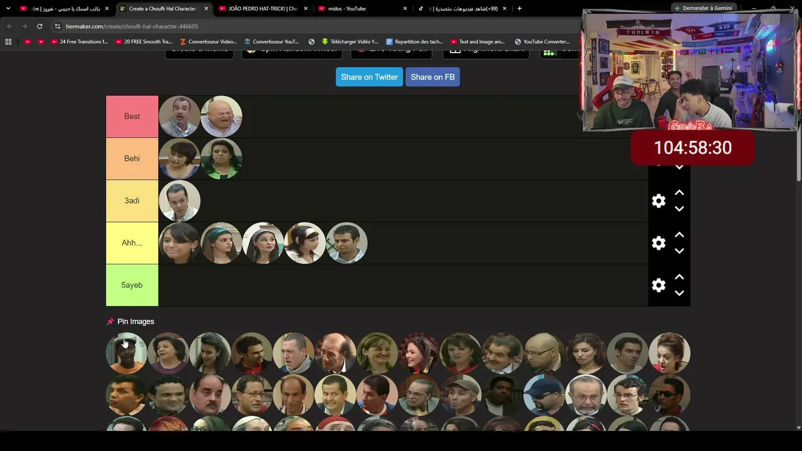Open the YouTube Converter... bookmark
This screenshot has width=802, height=451.
(542, 42)
